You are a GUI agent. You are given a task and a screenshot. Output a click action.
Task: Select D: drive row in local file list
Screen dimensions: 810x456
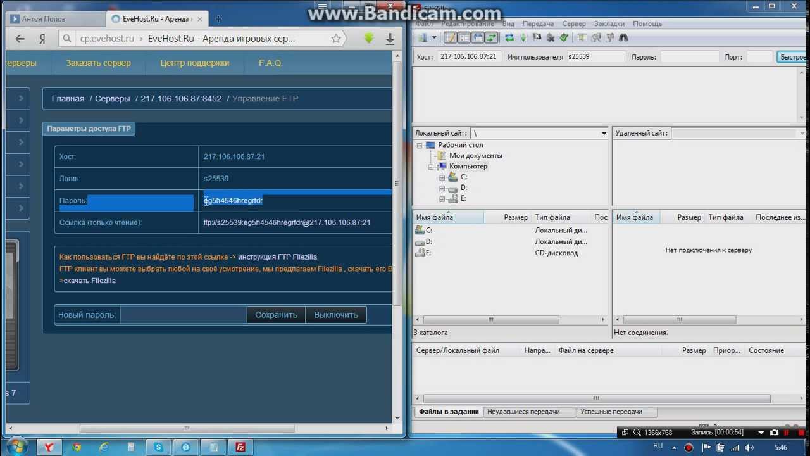coord(511,241)
